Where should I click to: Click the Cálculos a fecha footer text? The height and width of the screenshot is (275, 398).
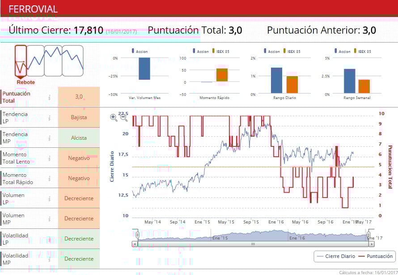pos(368,272)
